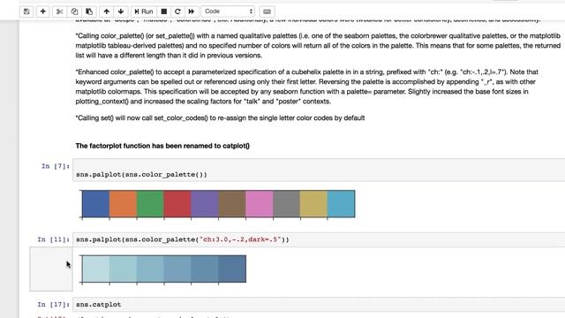
Task: Click the red swatch in default palette
Action: pyautogui.click(x=177, y=204)
